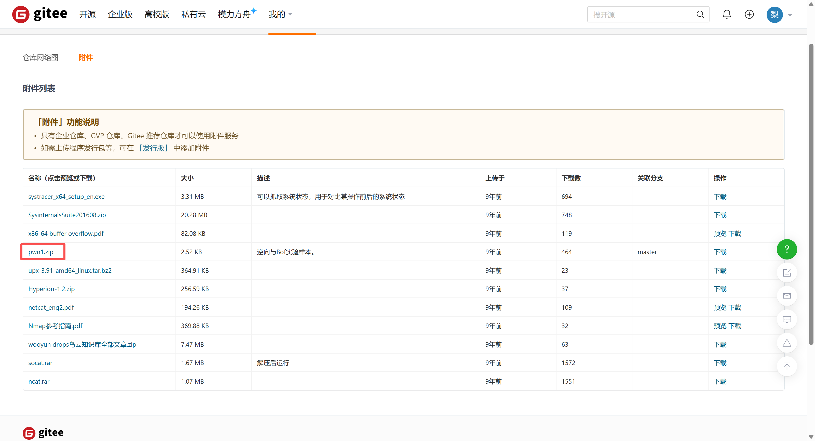Screen dimensions: 815x441
Task: Open the notifications bell icon
Action: click(727, 14)
